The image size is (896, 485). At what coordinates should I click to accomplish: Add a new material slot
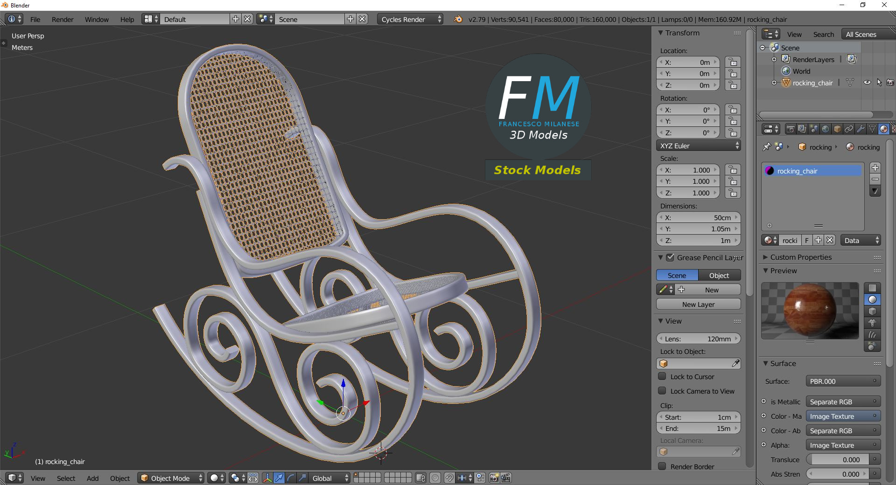coord(875,168)
